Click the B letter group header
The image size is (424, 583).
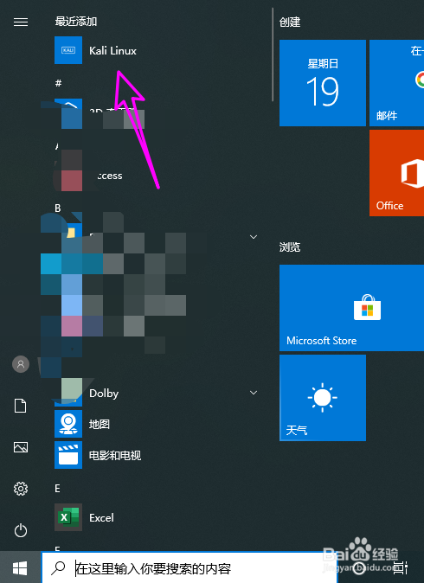[58, 208]
